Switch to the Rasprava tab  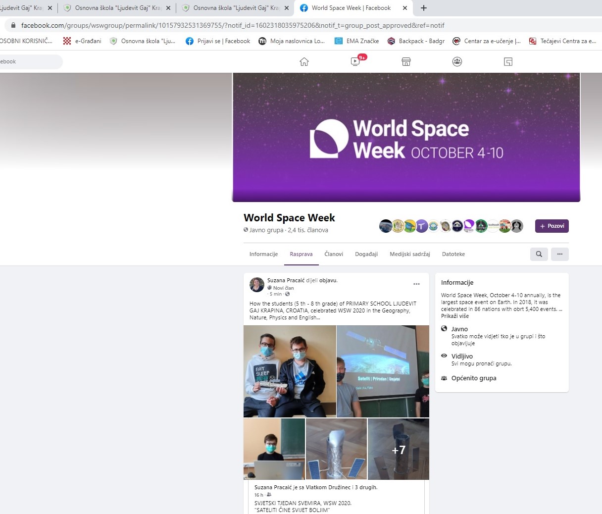pos(301,254)
